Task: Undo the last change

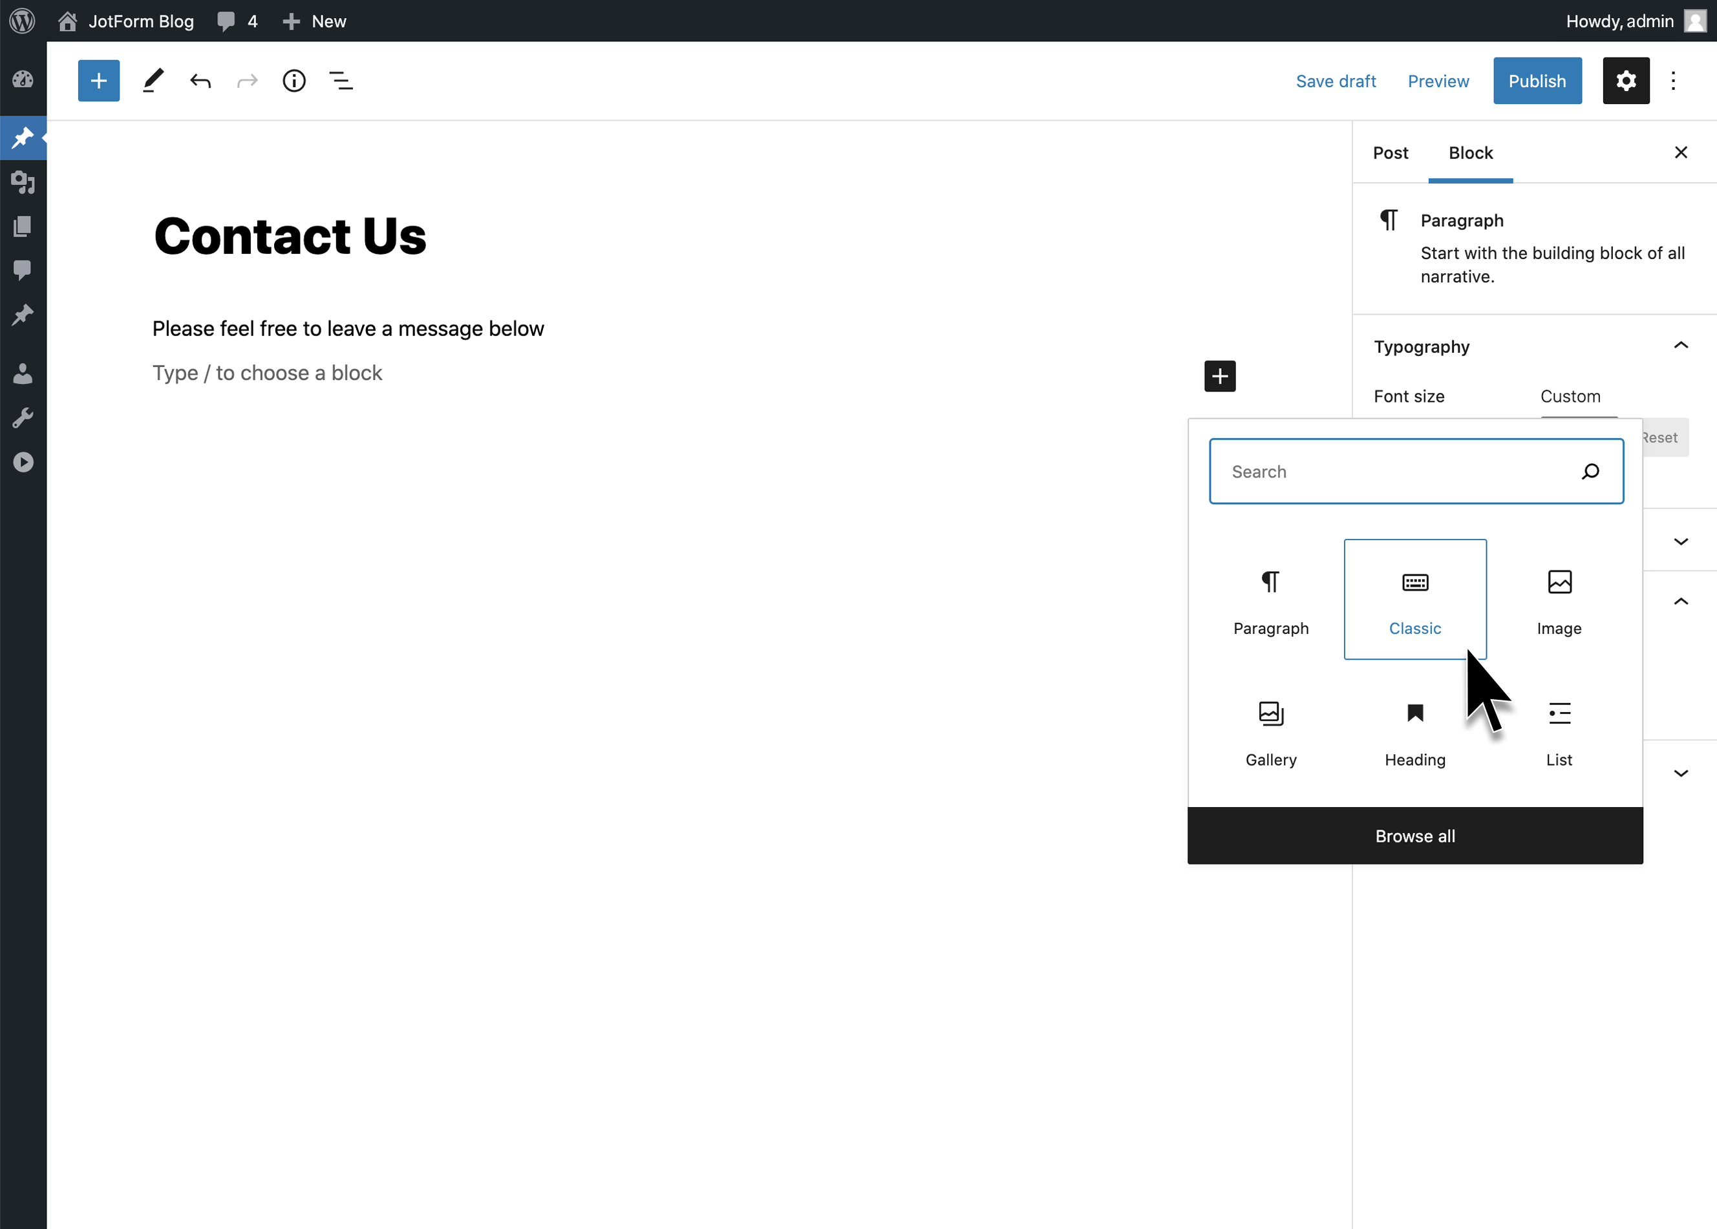Action: click(x=200, y=80)
